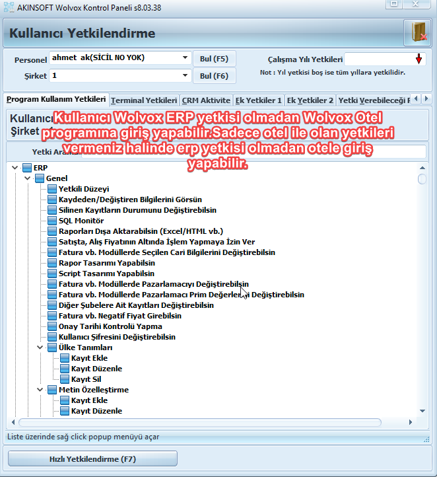Click the vertical scrollbar thumb
The width and height of the screenshot is (437, 477).
tap(422, 179)
